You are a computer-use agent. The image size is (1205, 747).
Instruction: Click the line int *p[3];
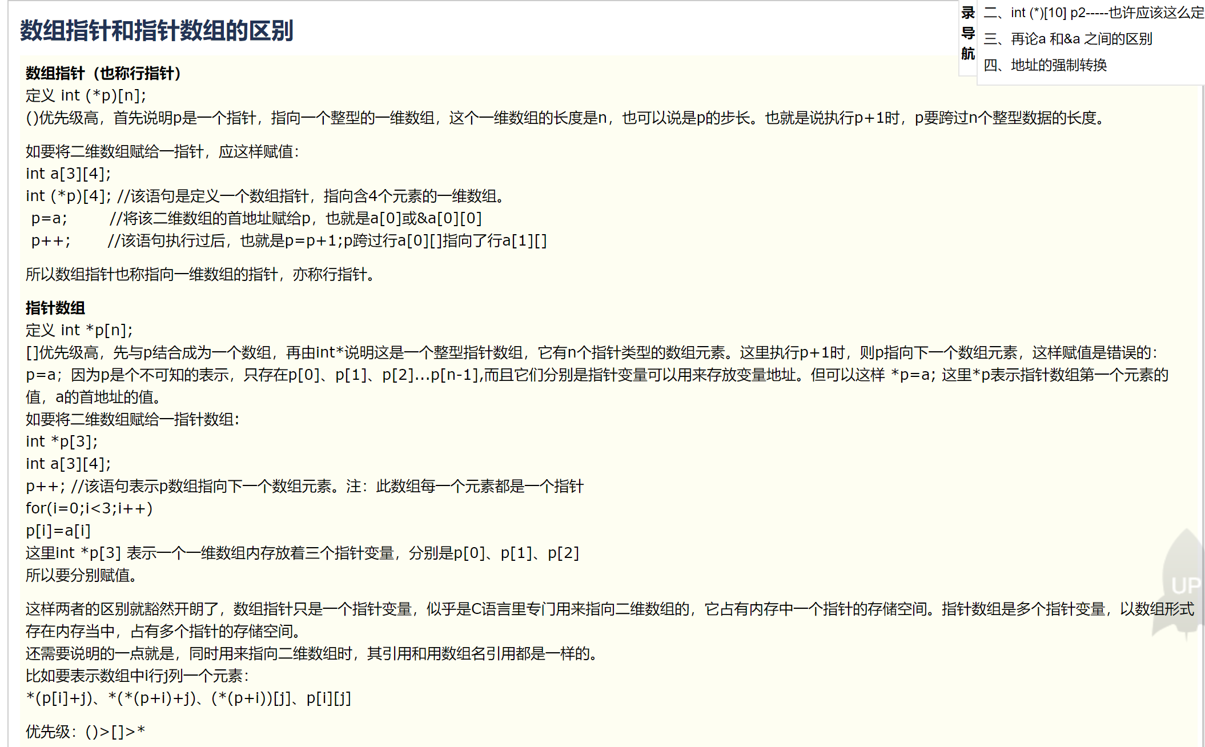[x=62, y=441]
